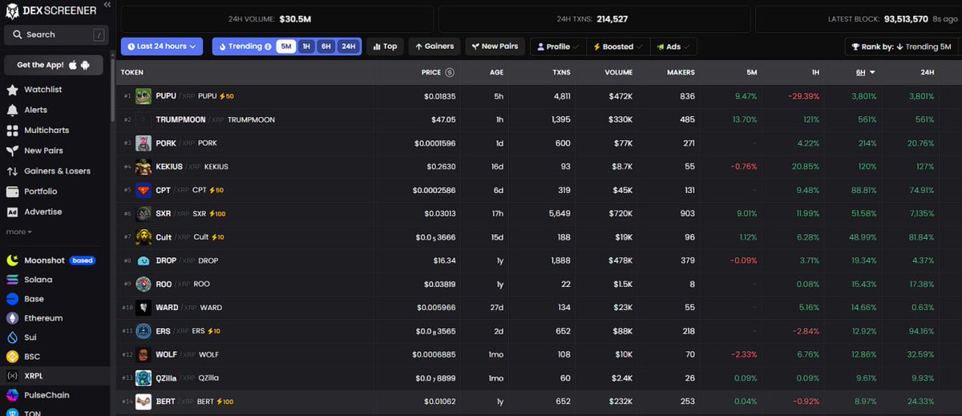962x416 pixels.
Task: Select the 24H trending interval
Action: (348, 46)
